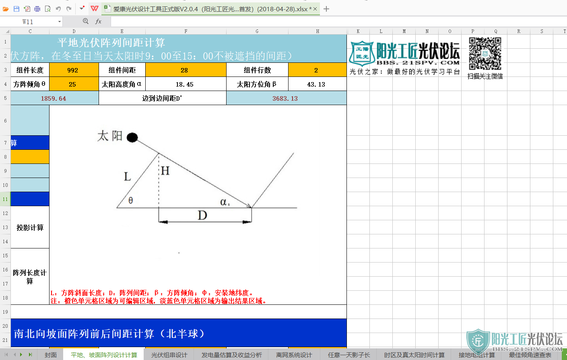Click result cell showing 1859.64
The height and width of the screenshot is (360, 567).
[55, 98]
